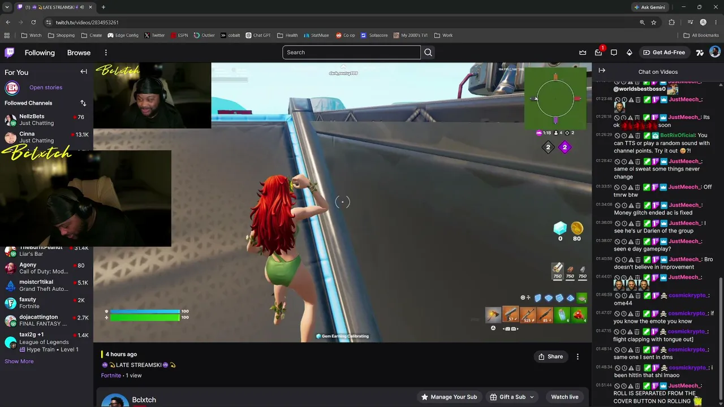Open the Watch bookmarks folder

(x=32, y=35)
